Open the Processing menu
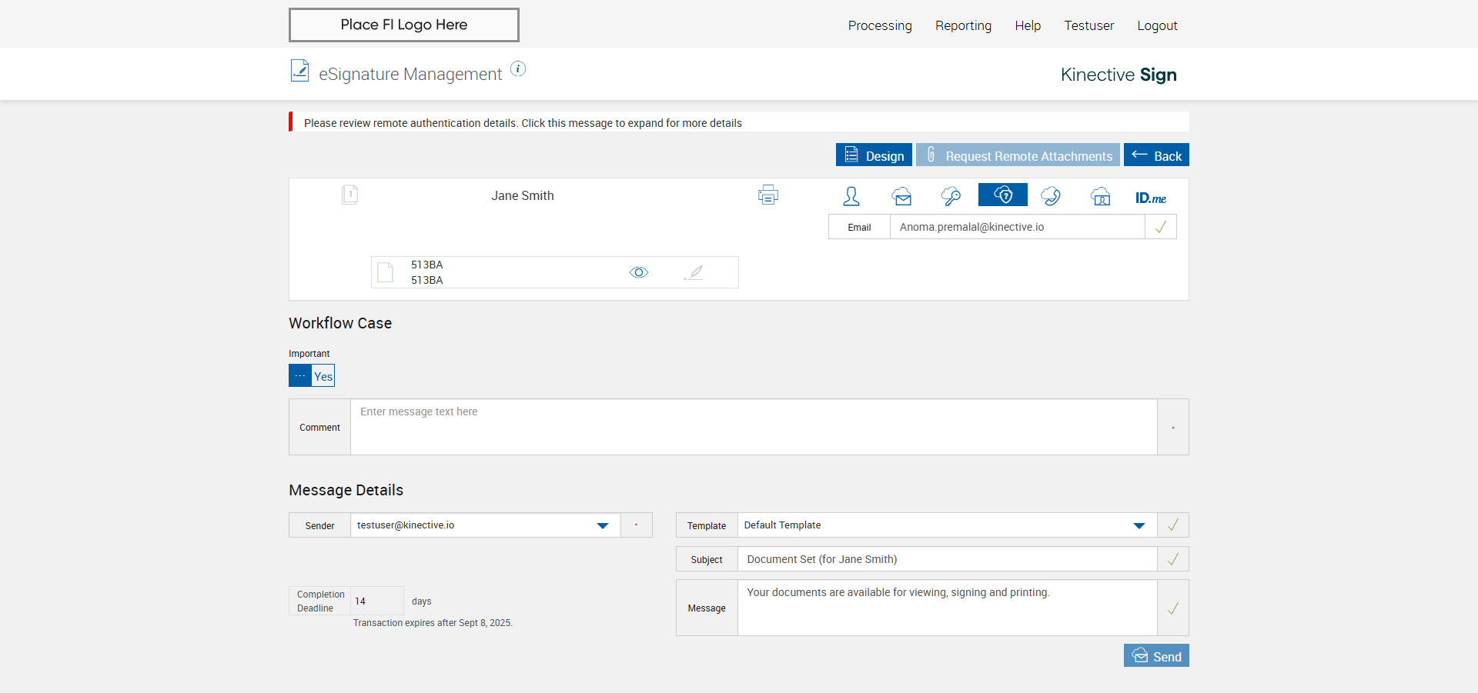Image resolution: width=1478 pixels, height=693 pixels. pos(880,25)
